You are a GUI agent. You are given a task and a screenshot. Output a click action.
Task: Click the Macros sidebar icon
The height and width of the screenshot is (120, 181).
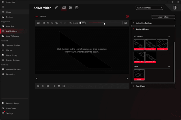coord(3,50)
